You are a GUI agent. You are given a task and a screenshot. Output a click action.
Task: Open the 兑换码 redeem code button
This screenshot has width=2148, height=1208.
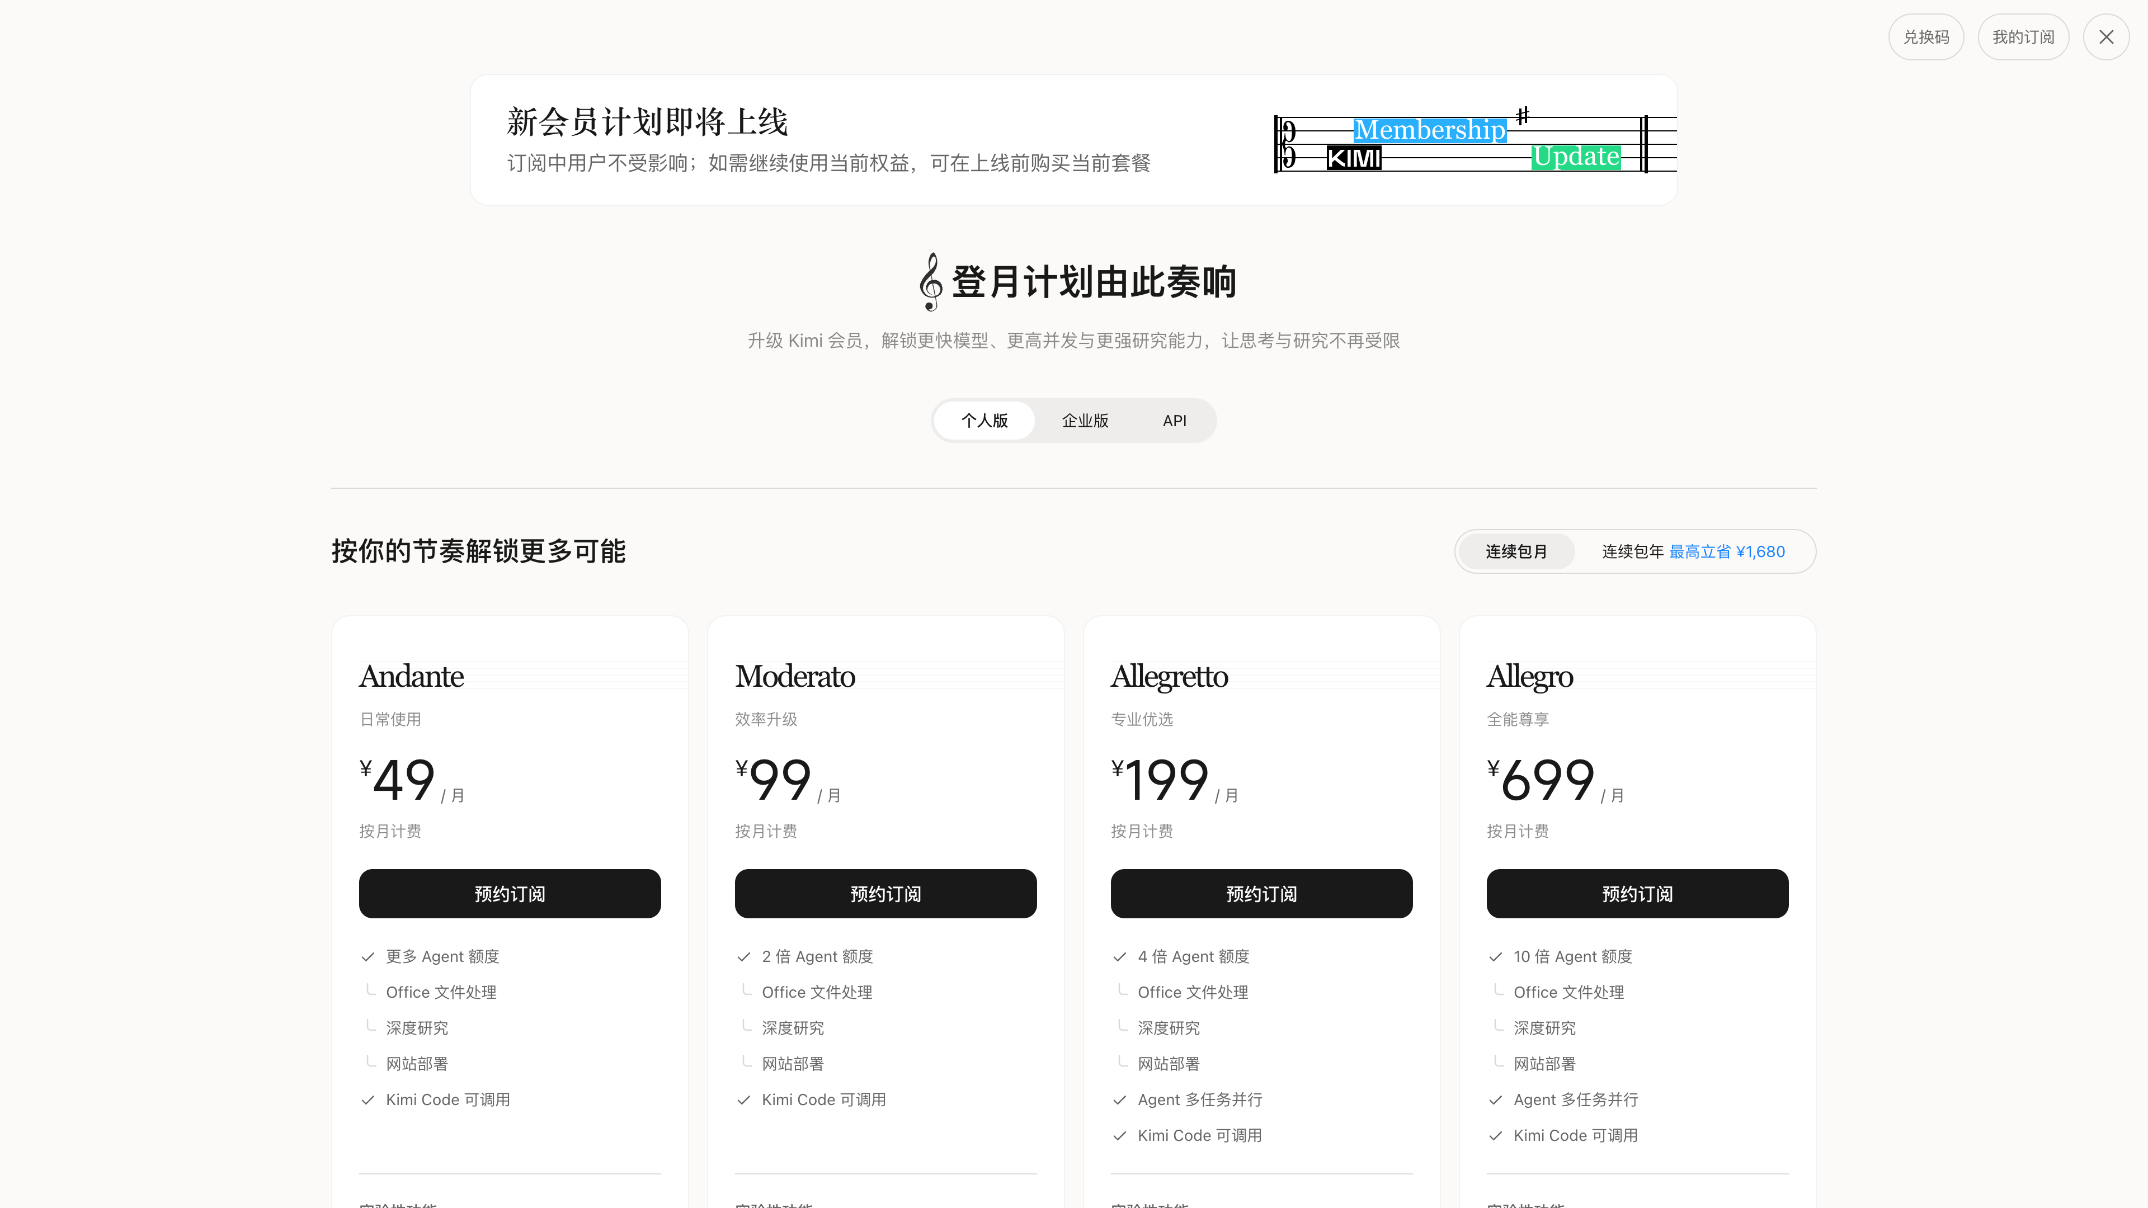pos(1926,37)
